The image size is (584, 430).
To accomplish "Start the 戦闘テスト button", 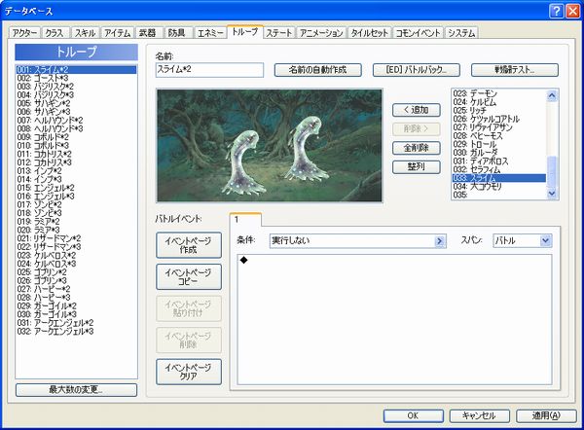I will click(x=515, y=70).
